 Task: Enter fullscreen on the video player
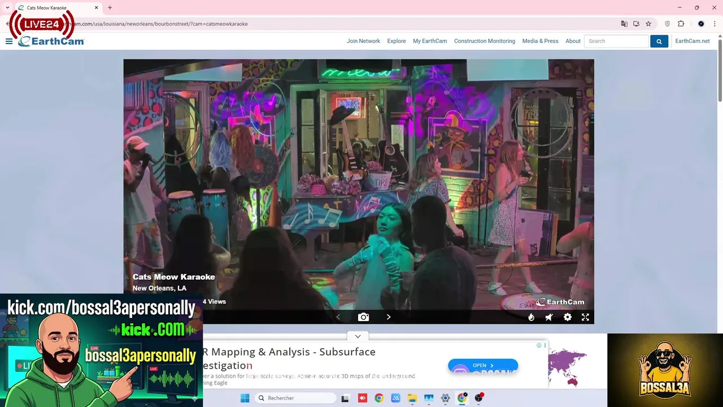(x=585, y=317)
